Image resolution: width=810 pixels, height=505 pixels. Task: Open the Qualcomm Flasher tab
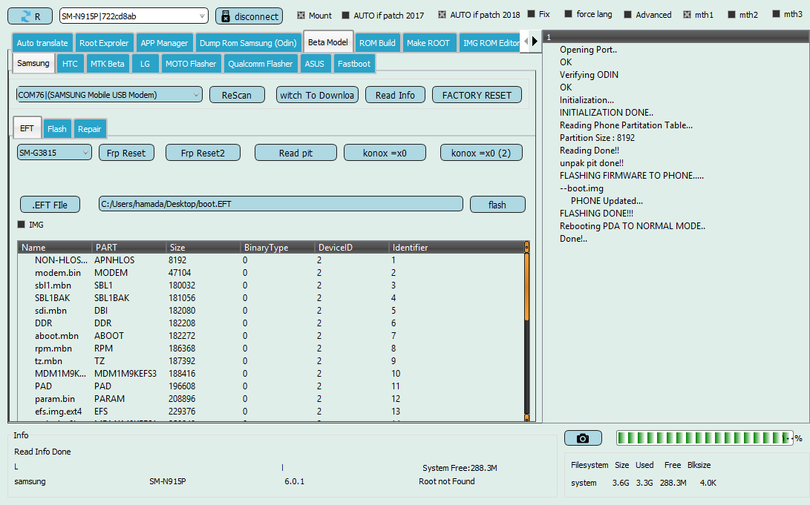(261, 64)
